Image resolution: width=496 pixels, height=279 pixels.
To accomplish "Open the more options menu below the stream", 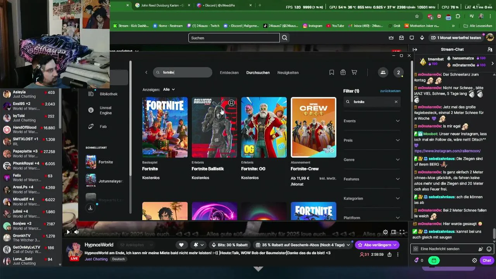I will pos(398,255).
